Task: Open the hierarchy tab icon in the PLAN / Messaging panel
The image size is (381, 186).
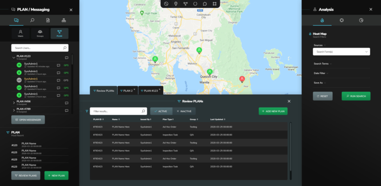Action: 63,20
